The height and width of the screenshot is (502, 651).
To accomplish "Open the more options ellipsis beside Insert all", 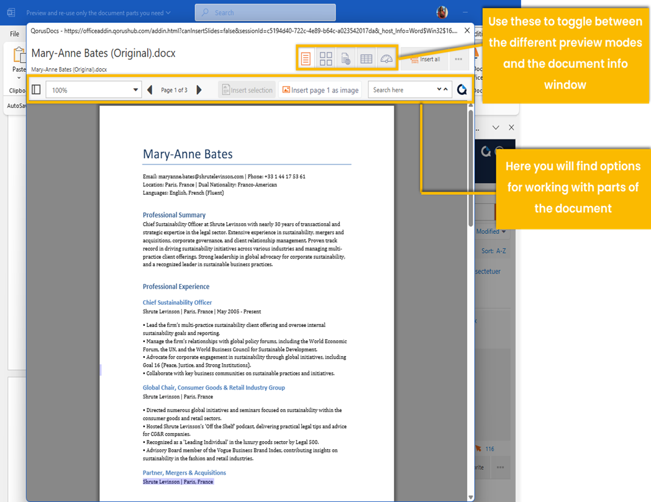I will (x=458, y=59).
